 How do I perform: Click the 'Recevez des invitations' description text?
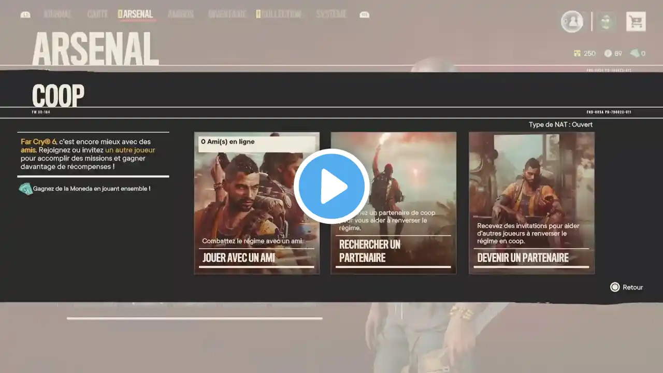(528, 234)
